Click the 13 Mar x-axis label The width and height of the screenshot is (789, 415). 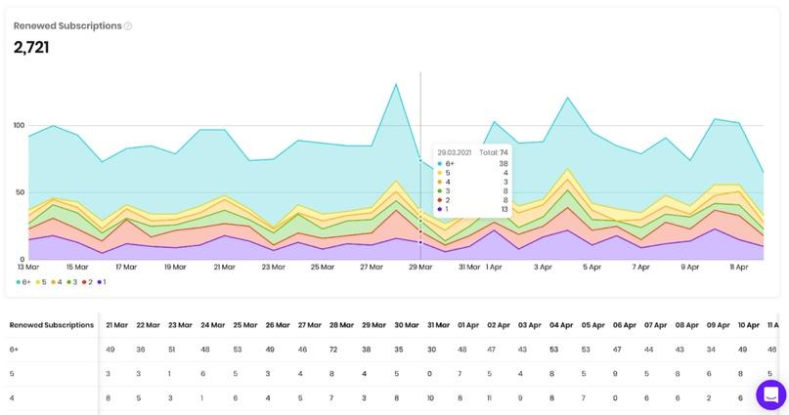[x=27, y=267]
